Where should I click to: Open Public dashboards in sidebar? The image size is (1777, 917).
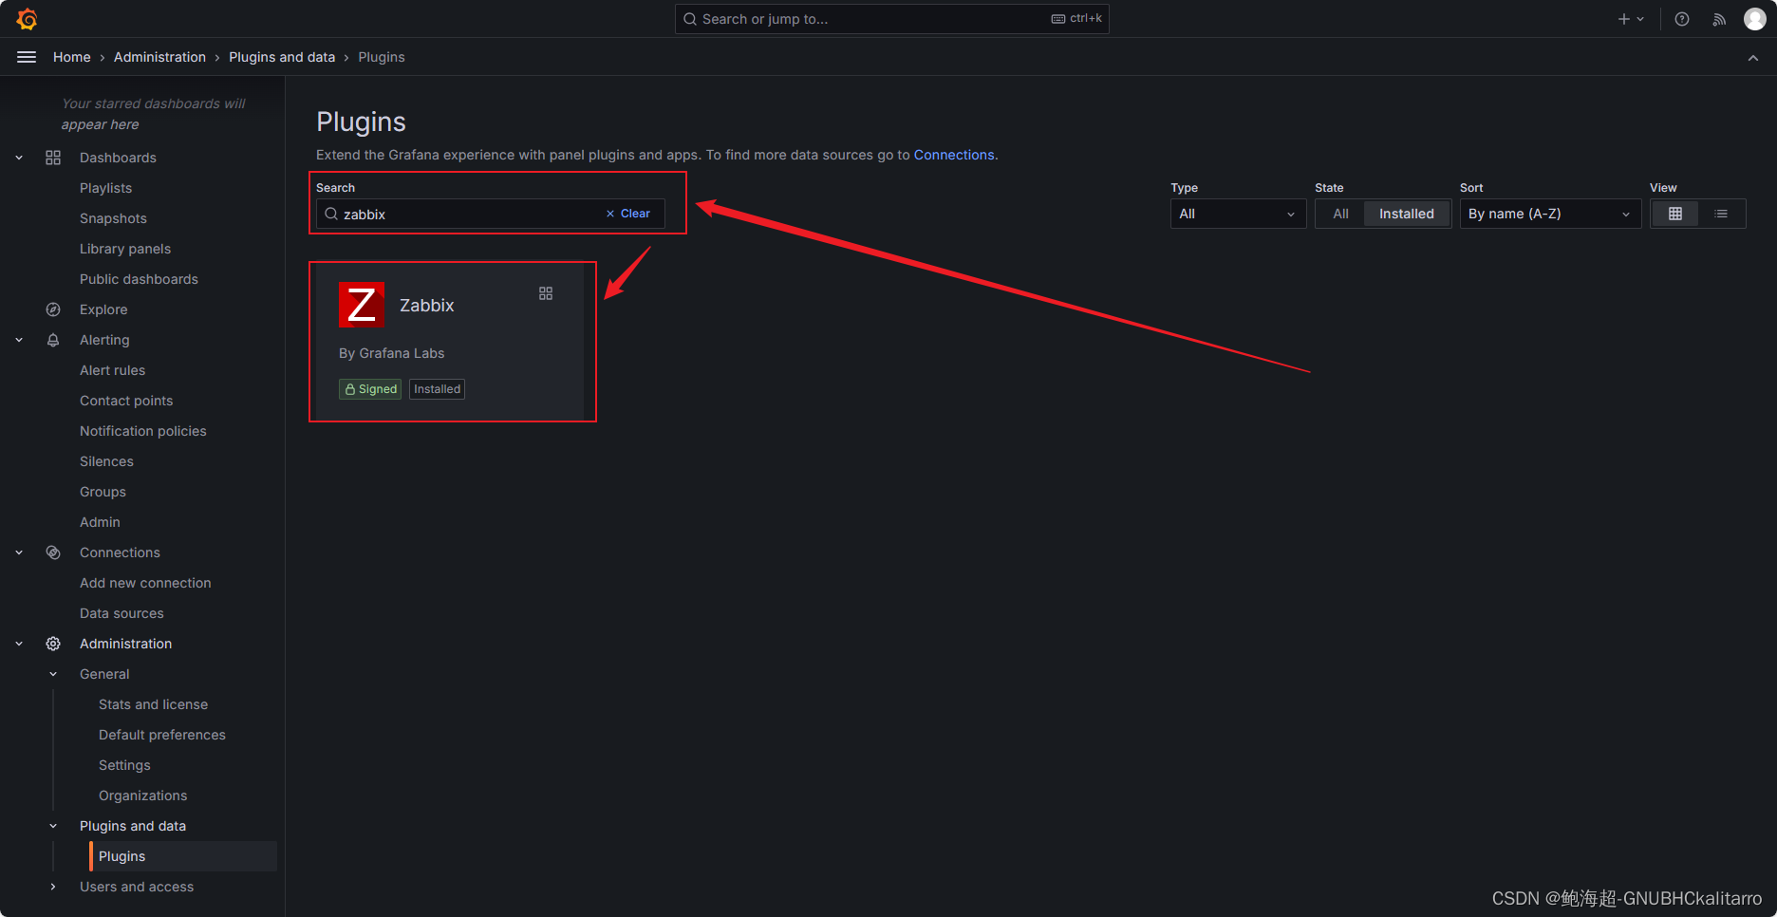coord(139,279)
